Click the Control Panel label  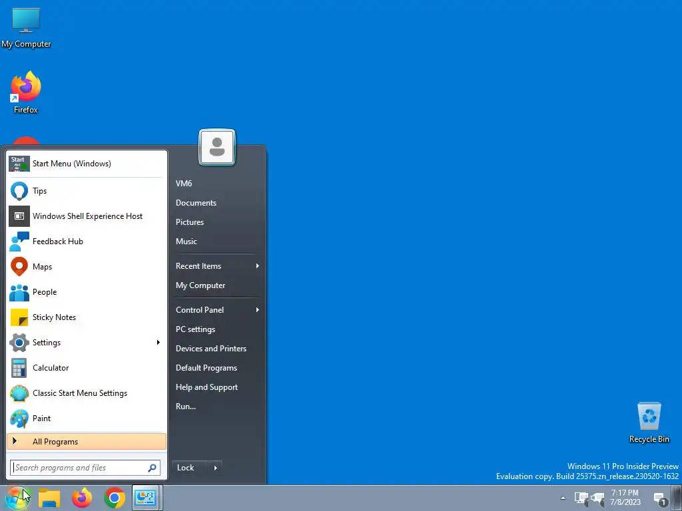coord(200,310)
